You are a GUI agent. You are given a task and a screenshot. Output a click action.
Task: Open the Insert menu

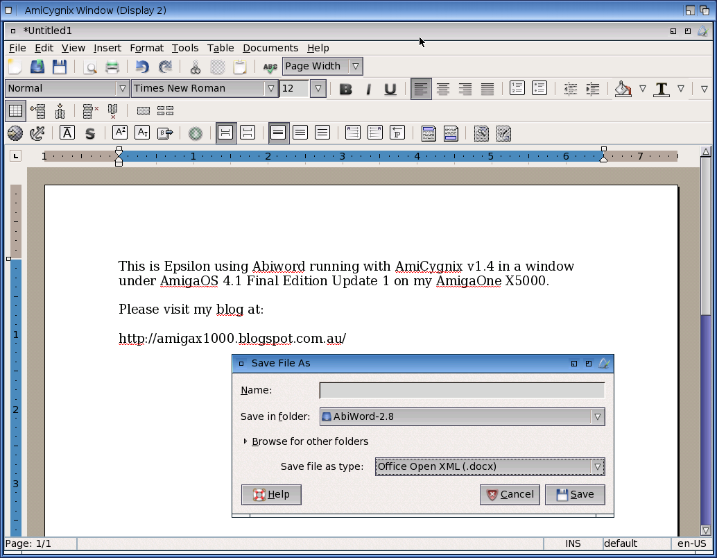pos(107,48)
